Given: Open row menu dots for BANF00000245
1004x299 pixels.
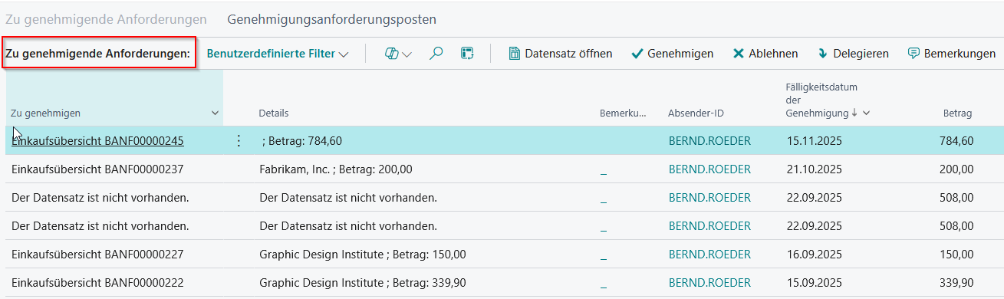Looking at the screenshot, I should [x=239, y=141].
